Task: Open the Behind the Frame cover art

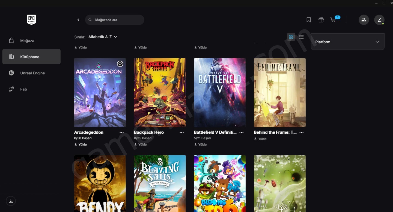Action: pos(280,92)
